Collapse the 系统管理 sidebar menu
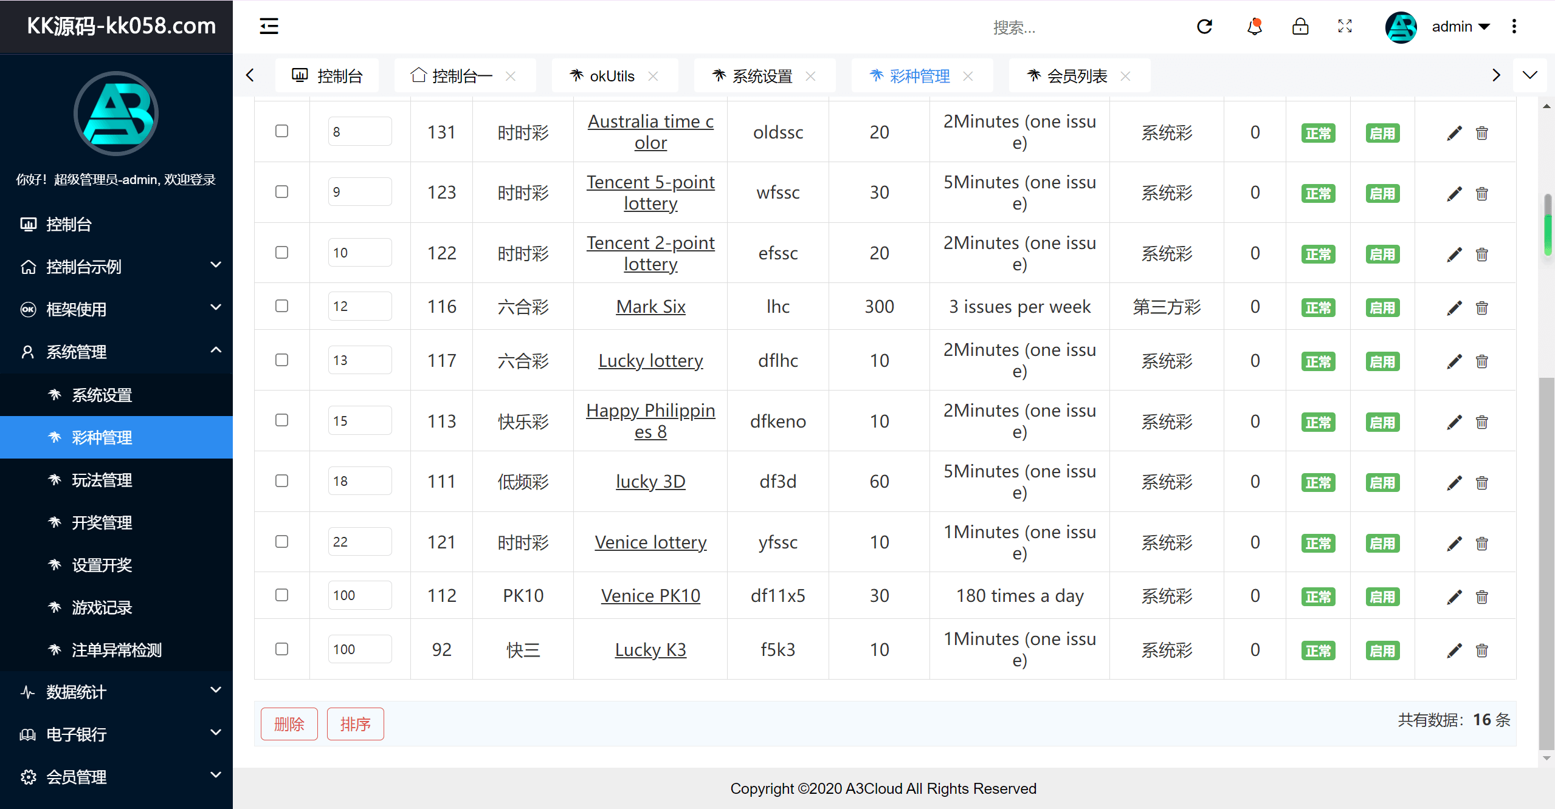Viewport: 1555px width, 809px height. [116, 352]
